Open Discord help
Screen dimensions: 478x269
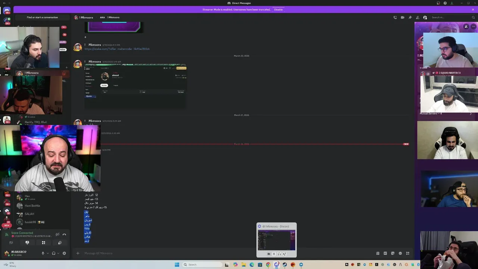[x=445, y=3]
